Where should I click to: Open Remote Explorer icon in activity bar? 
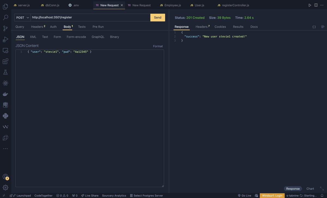click(x=5, y=50)
